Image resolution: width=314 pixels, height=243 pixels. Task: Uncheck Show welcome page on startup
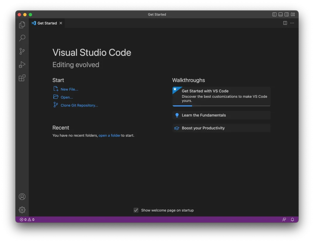(x=136, y=210)
